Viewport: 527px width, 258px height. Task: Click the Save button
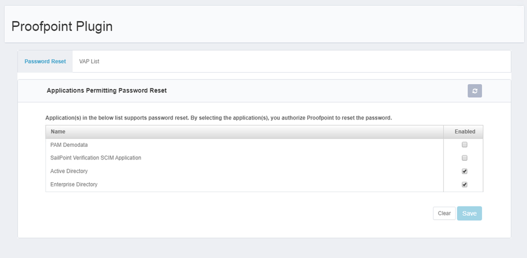point(469,213)
